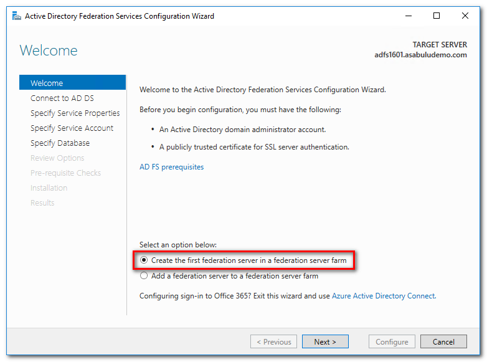Screen dimensions: 487x362
Task: Click the Configure button
Action: point(392,342)
